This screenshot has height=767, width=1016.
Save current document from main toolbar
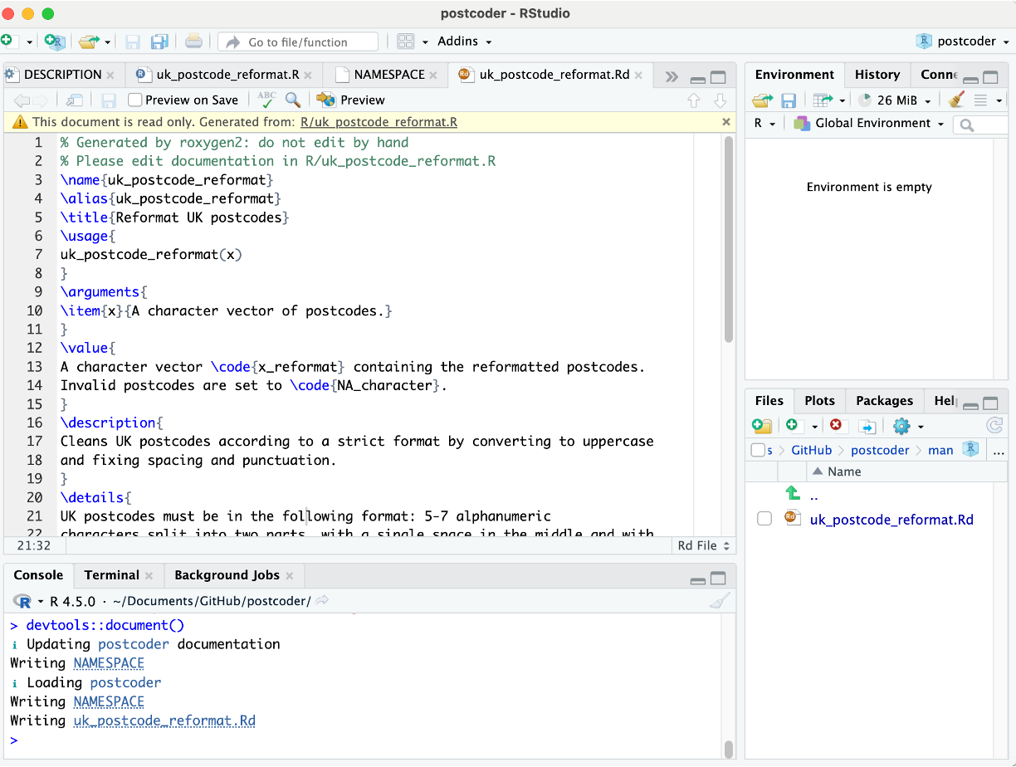pos(132,42)
